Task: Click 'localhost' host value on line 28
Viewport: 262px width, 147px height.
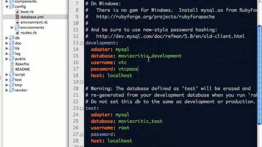Action: pyautogui.click(x=120, y=140)
